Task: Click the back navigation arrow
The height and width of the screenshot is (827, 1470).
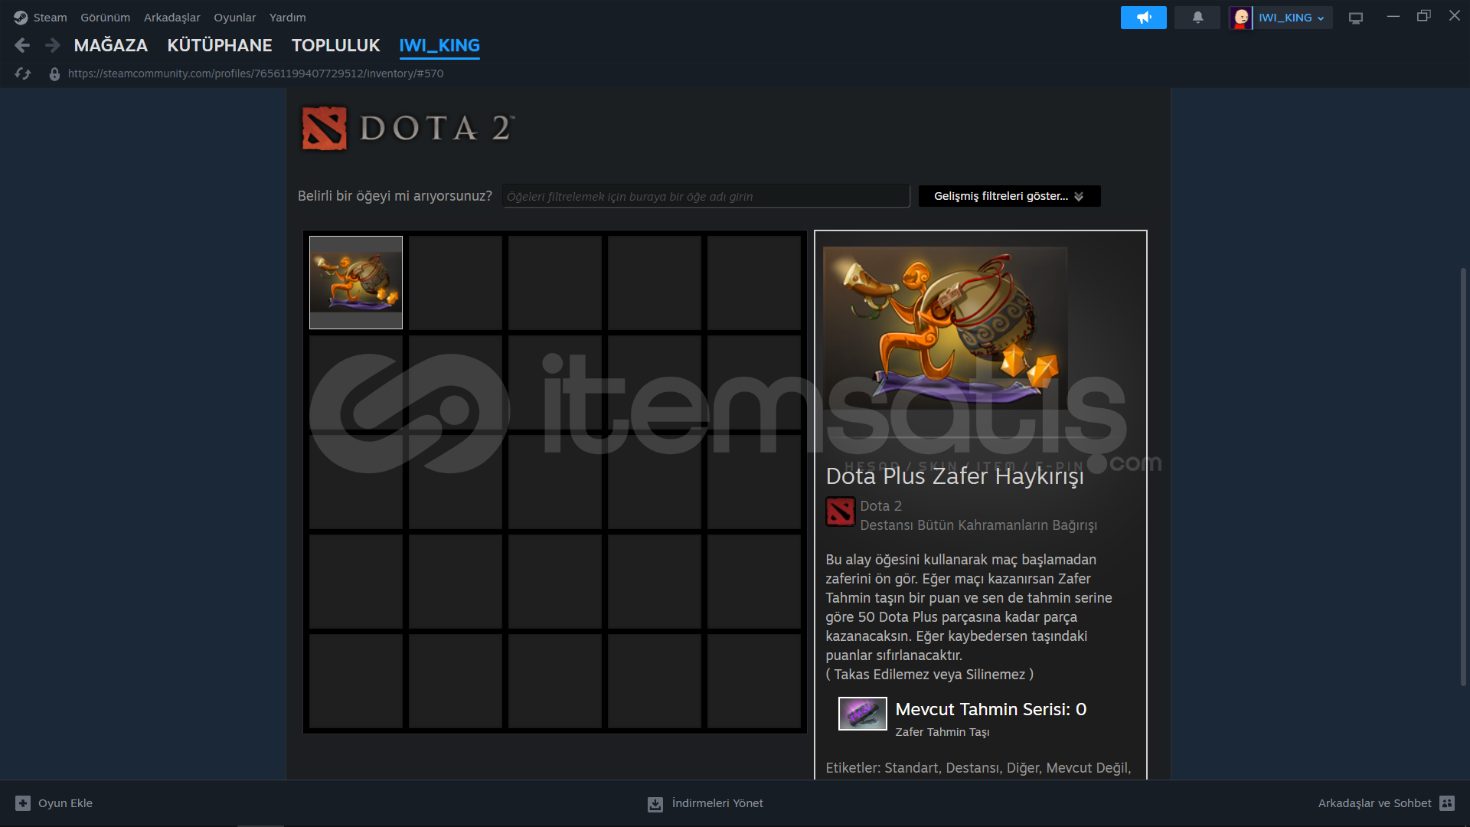Action: [x=22, y=46]
